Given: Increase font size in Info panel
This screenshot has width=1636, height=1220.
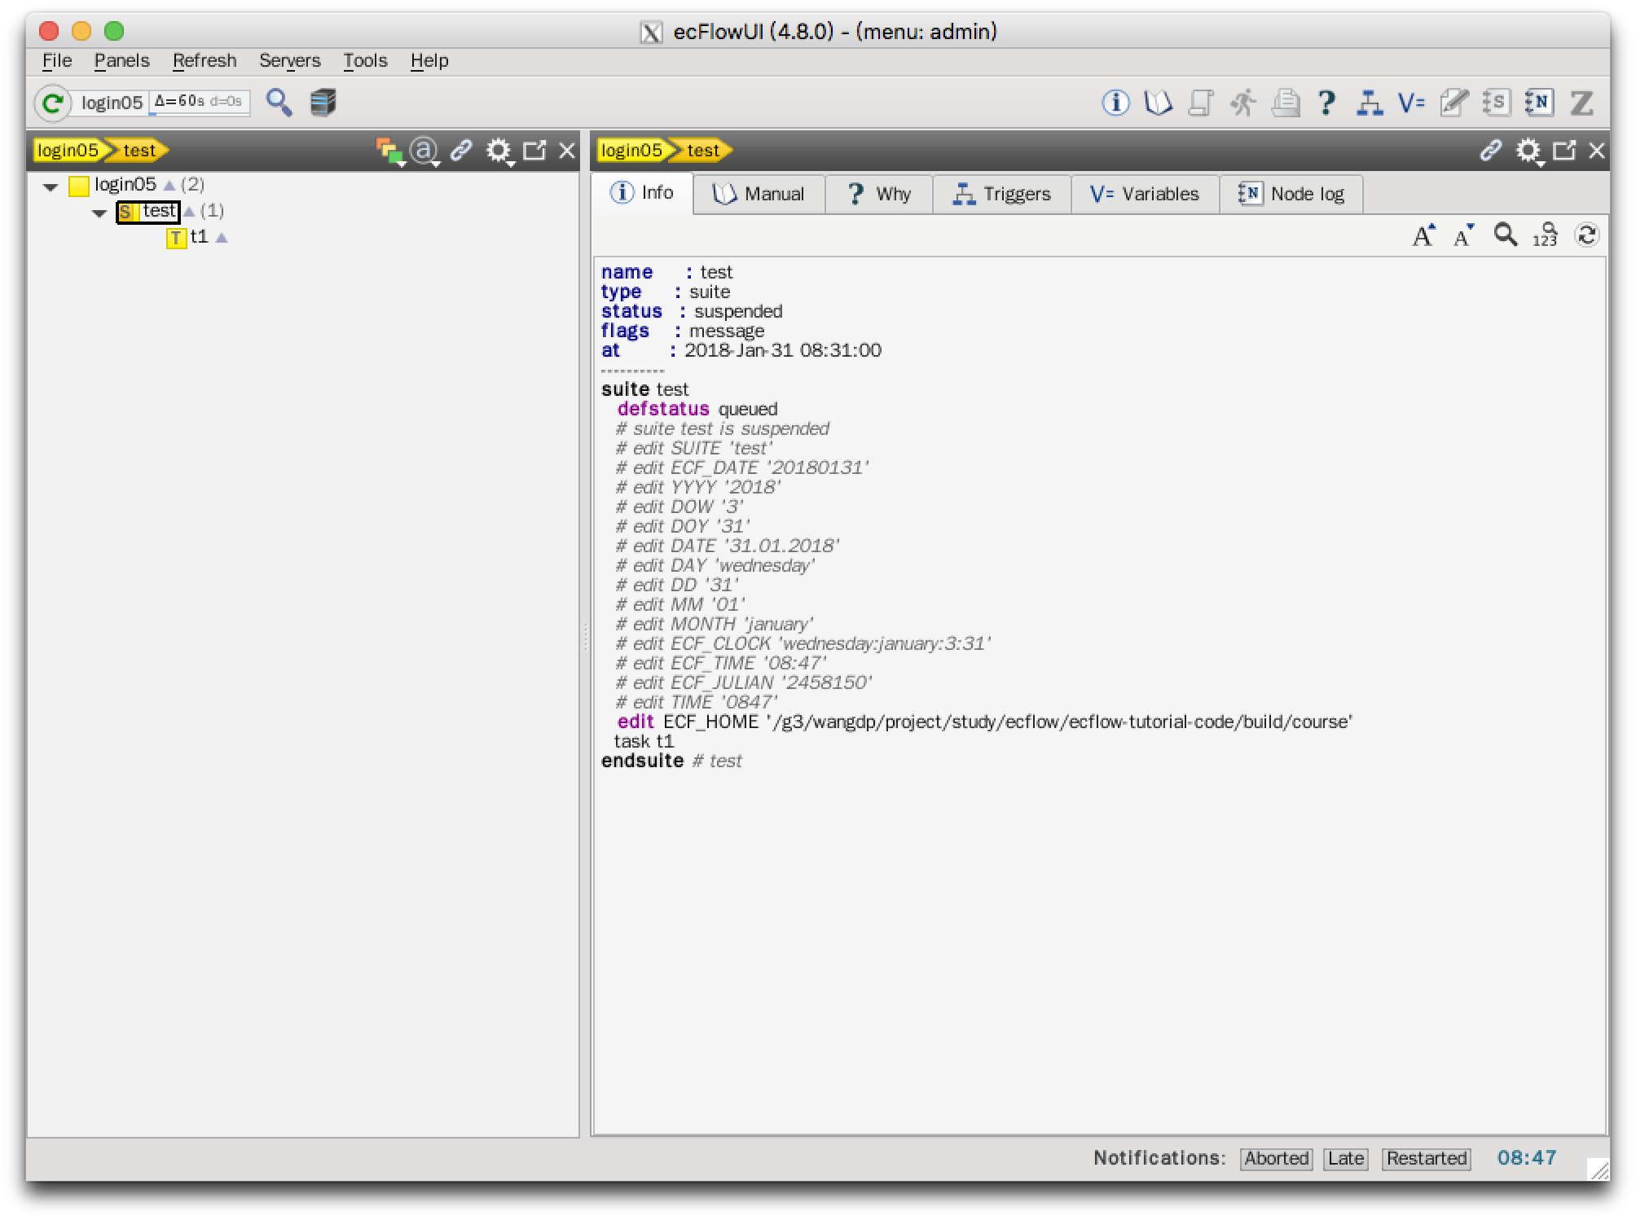Looking at the screenshot, I should (1423, 235).
